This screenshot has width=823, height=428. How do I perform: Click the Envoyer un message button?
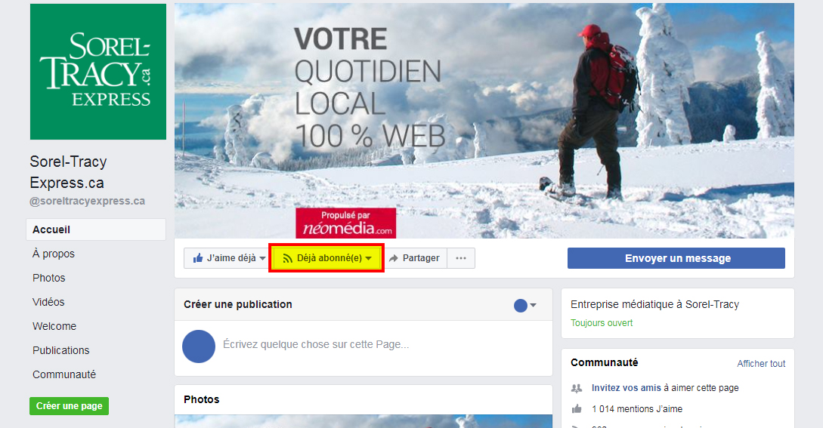coord(676,258)
